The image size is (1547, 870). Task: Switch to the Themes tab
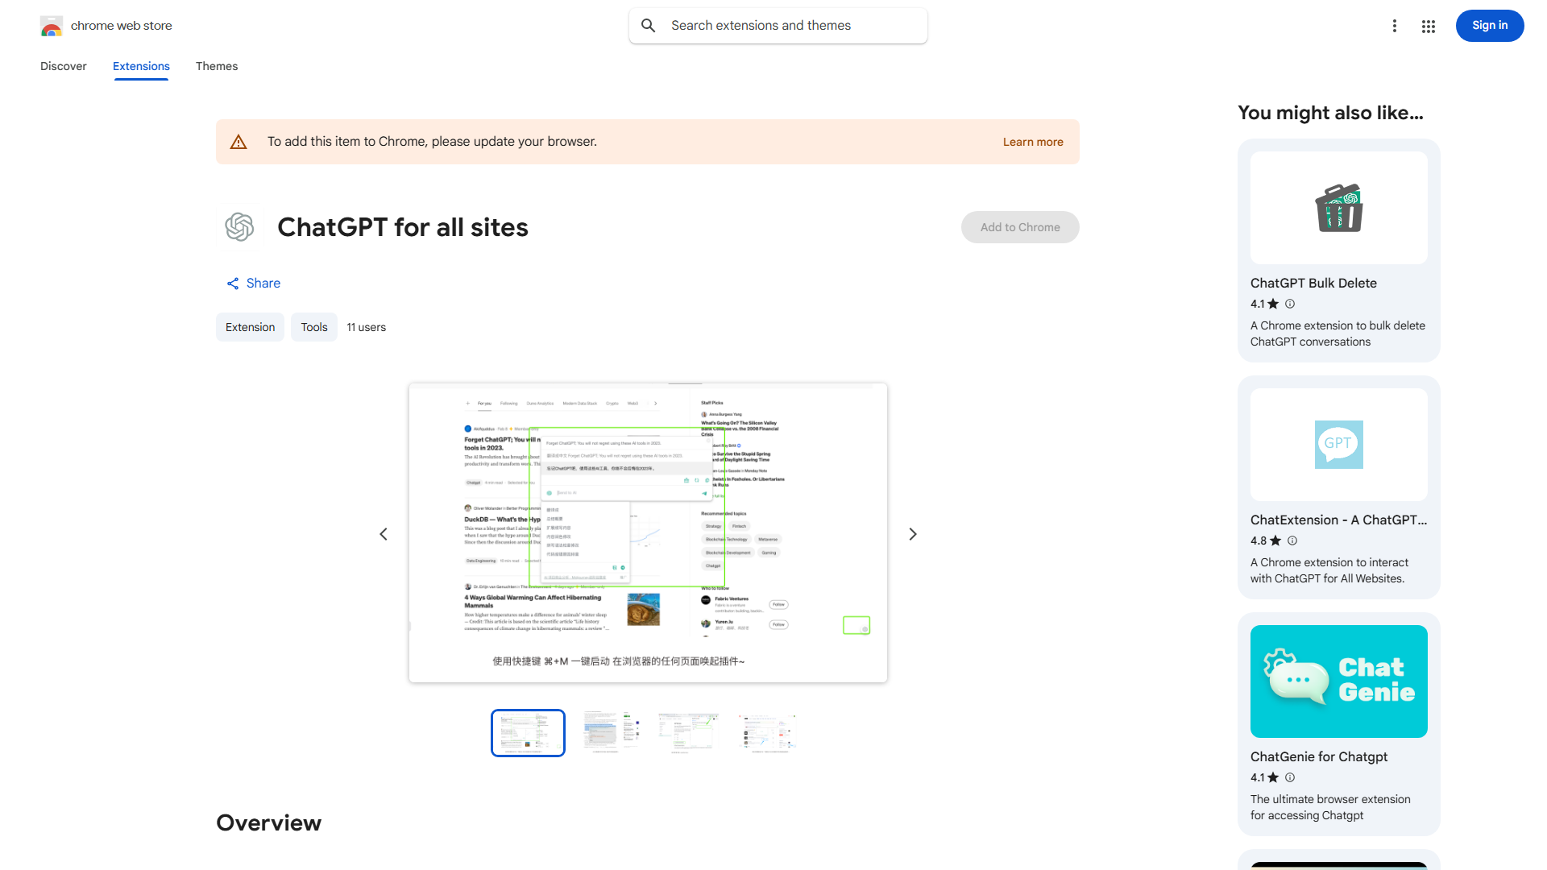pos(216,66)
